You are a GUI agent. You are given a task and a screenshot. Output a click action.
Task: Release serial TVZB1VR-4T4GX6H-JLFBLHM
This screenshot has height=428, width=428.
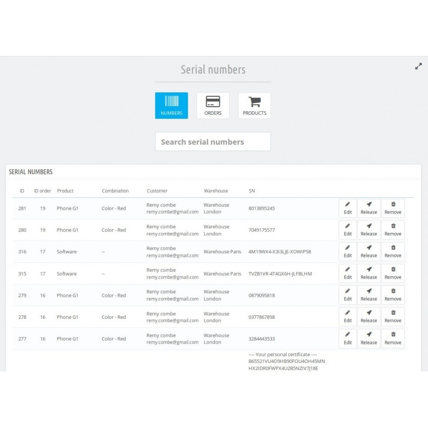[x=369, y=273]
